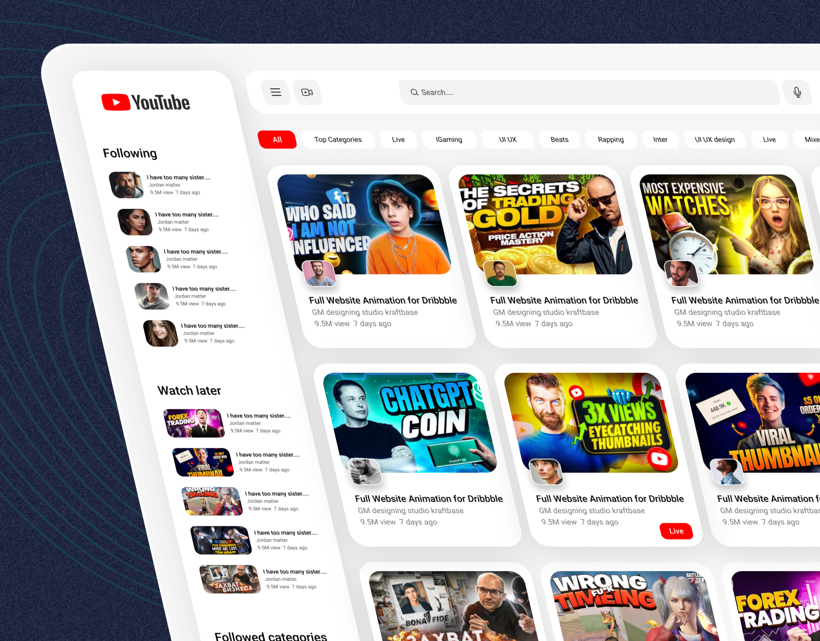Open Wrong Timing thumbnail in Watch later
Screen dimensions: 820x641
tap(212, 501)
